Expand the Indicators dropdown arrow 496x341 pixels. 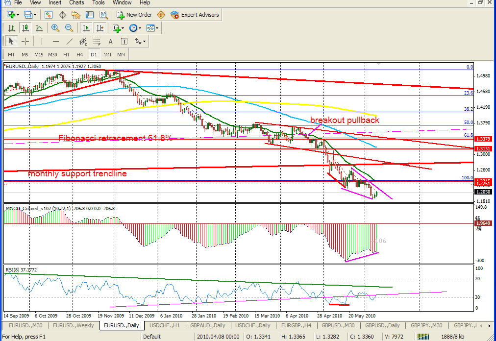click(123, 28)
